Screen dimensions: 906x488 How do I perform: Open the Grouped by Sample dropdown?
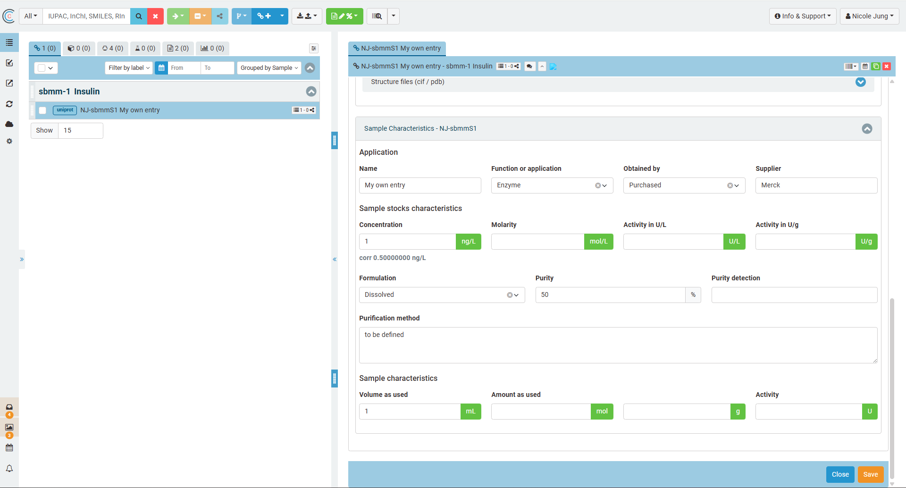269,68
